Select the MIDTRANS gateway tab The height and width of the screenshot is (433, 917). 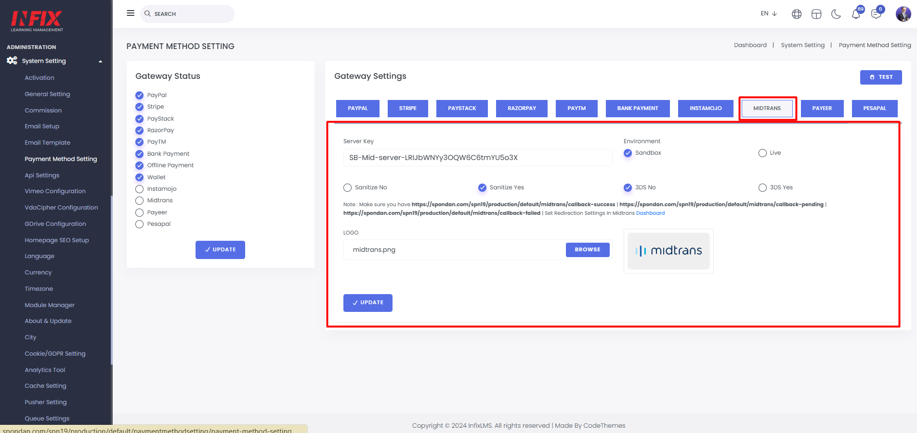767,108
